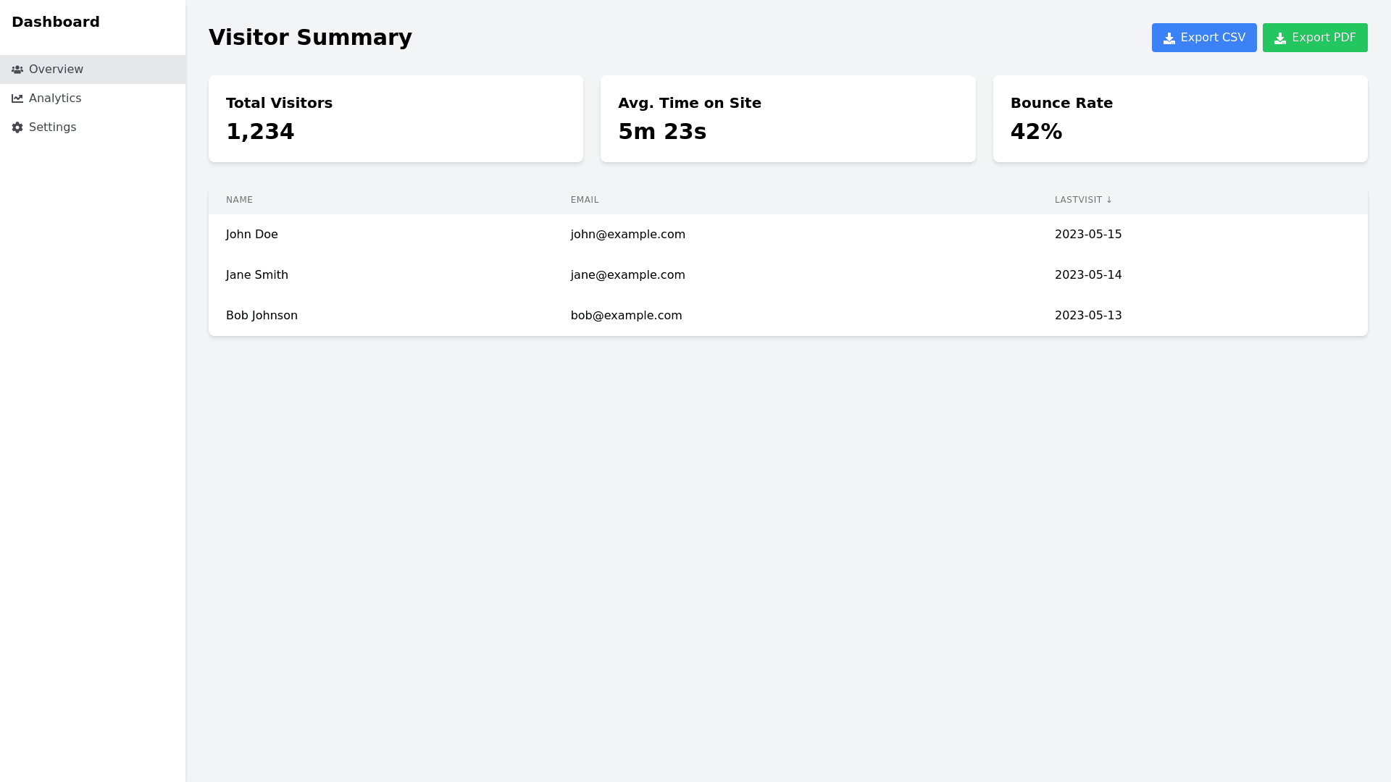Click the Avg. Time on Site card
This screenshot has height=782, width=1391.
tap(788, 119)
